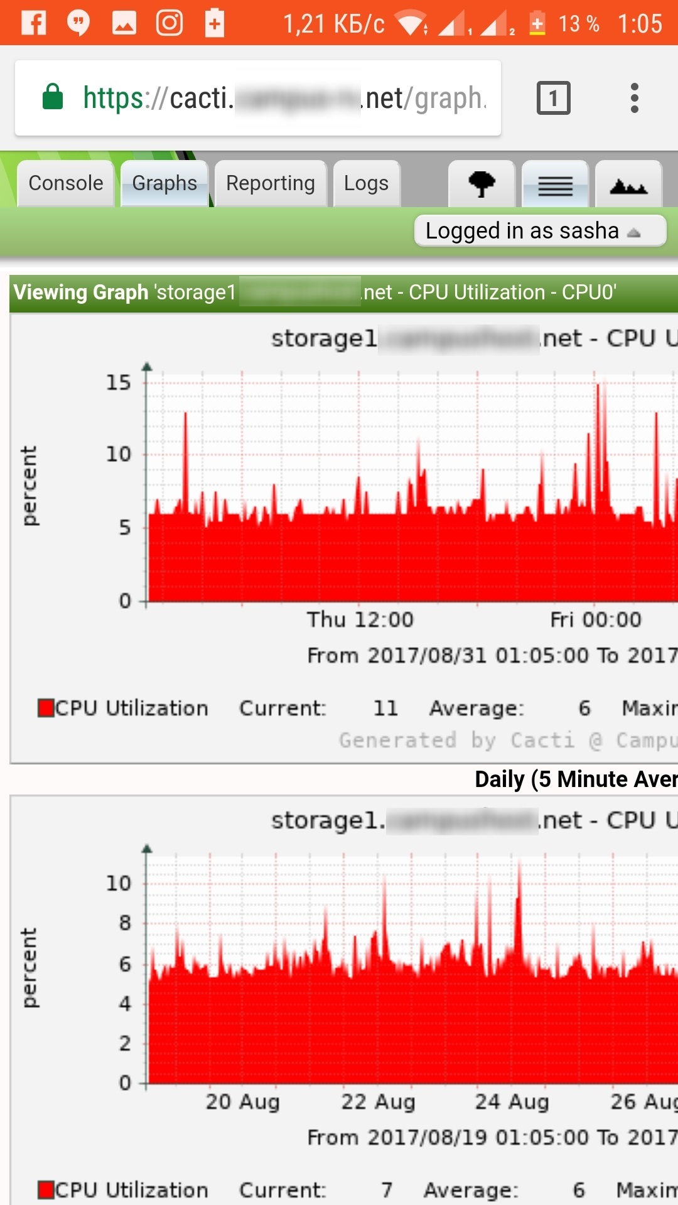
Task: Switch to the Console tab
Action: (x=65, y=183)
